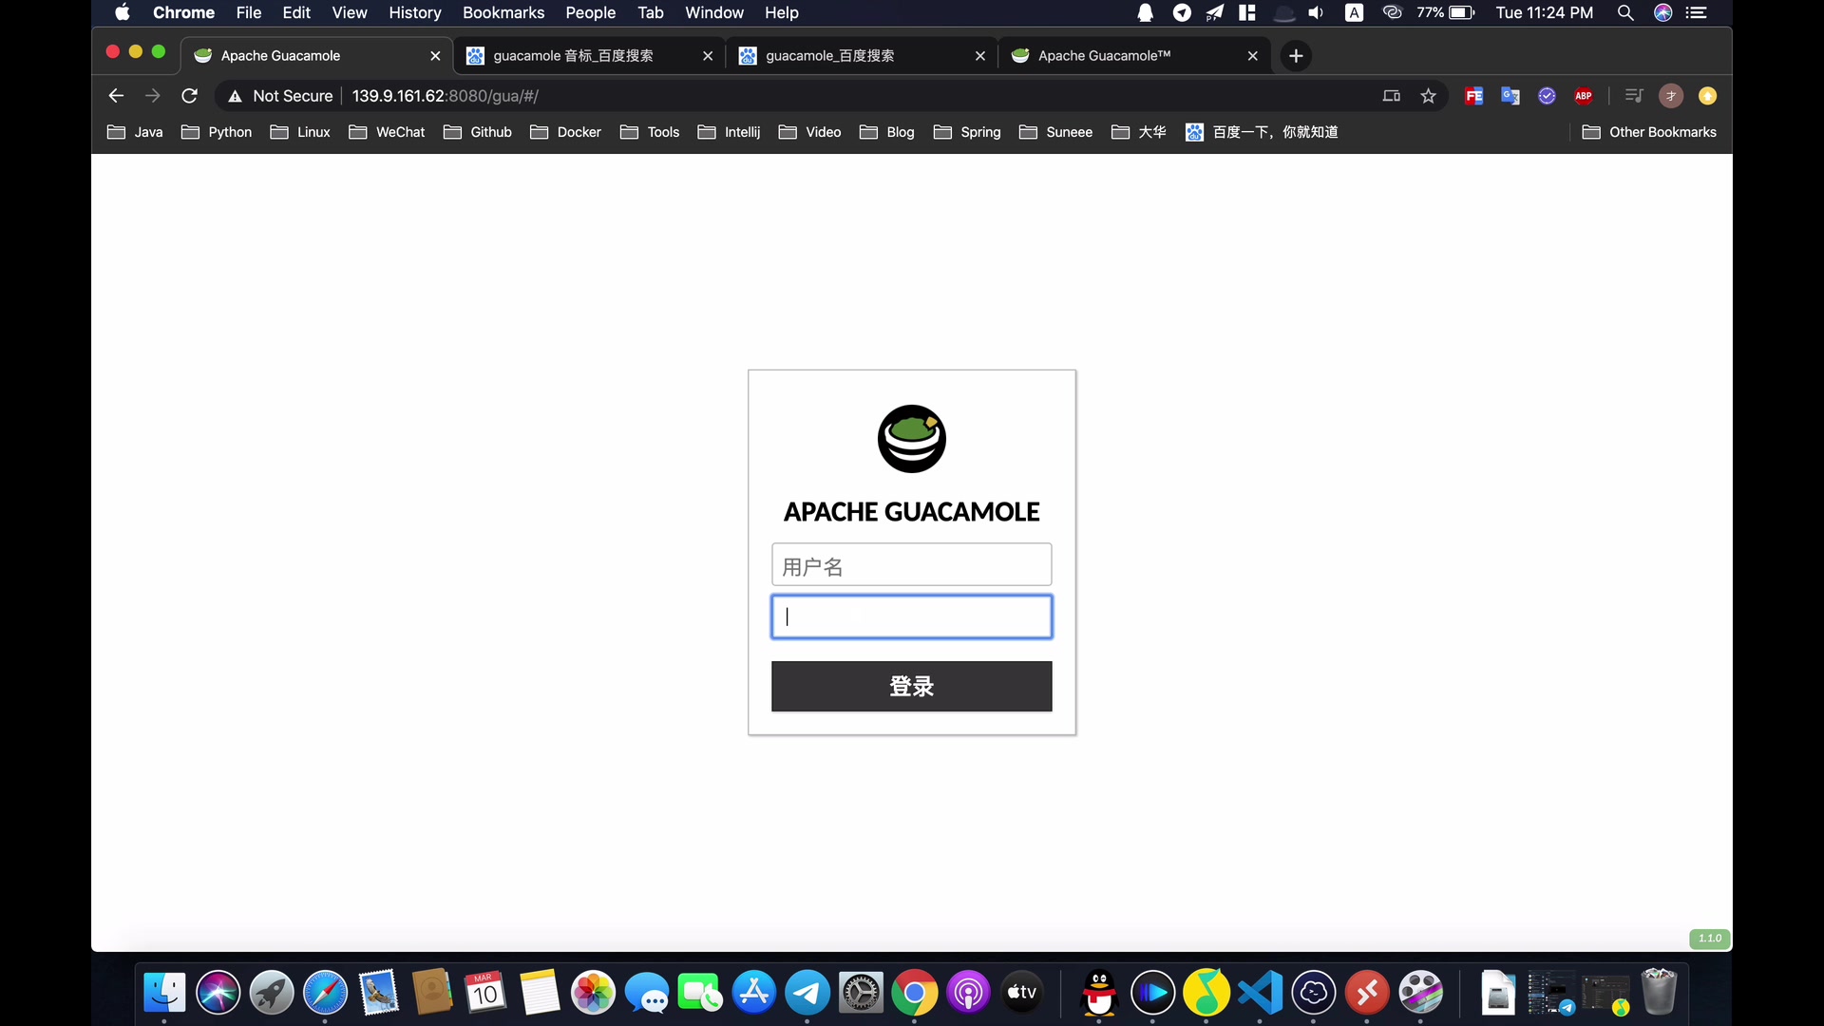Image resolution: width=1824 pixels, height=1026 pixels.
Task: Launch Siri from the dock
Action: tap(218, 993)
